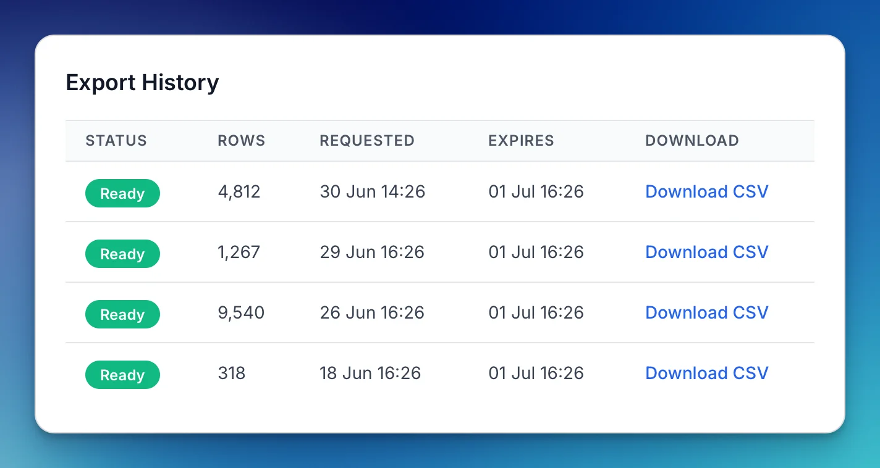Click the REQUESTED column header

click(367, 141)
